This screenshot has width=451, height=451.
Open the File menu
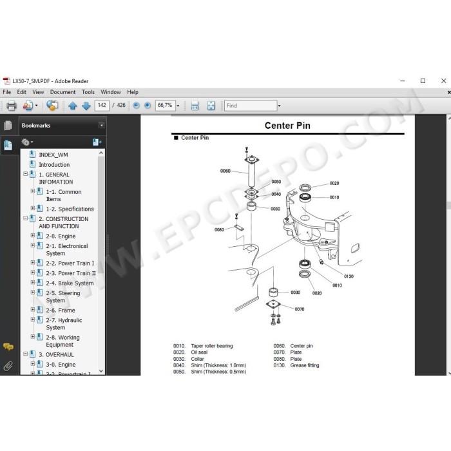[x=7, y=92]
